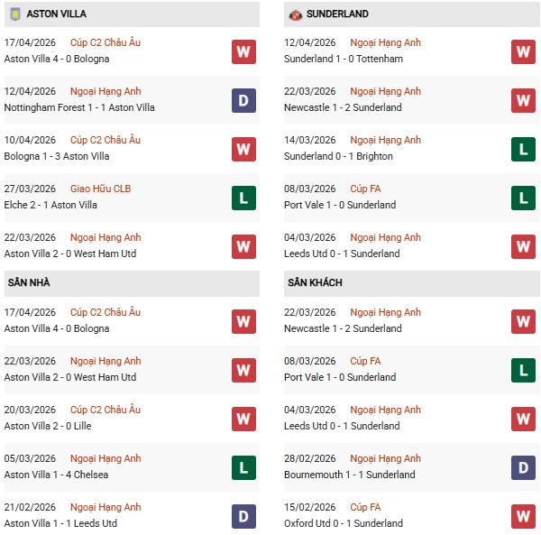Click the SUNDERLAND team name header
The image size is (541, 535).
pos(337,14)
